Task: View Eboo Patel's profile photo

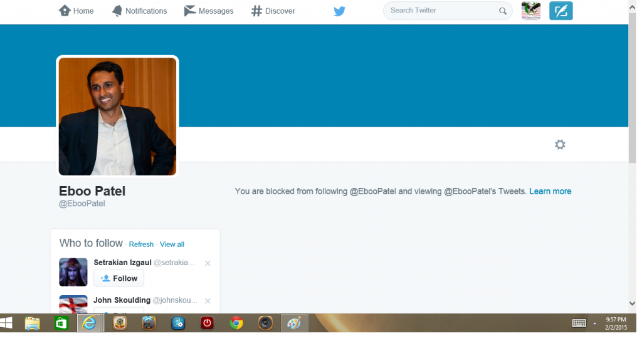Action: 117,116
